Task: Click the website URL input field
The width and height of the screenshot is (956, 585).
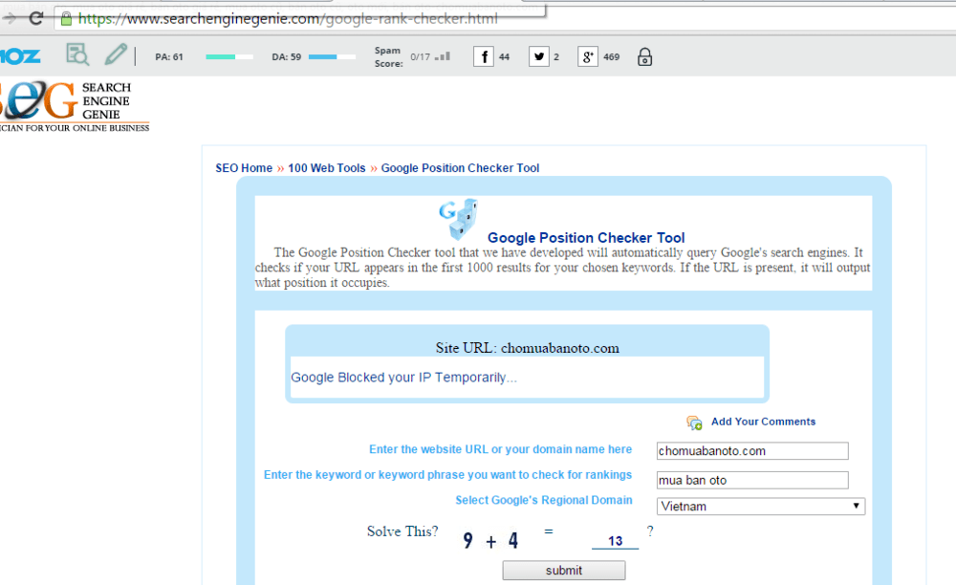Action: point(752,451)
